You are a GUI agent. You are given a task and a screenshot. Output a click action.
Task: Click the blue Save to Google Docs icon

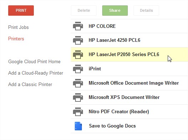(78, 126)
